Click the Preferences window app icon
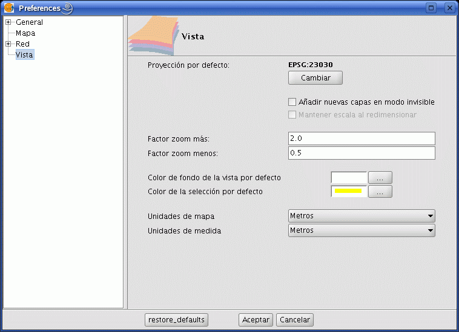This screenshot has width=459, height=332. pos(9,8)
